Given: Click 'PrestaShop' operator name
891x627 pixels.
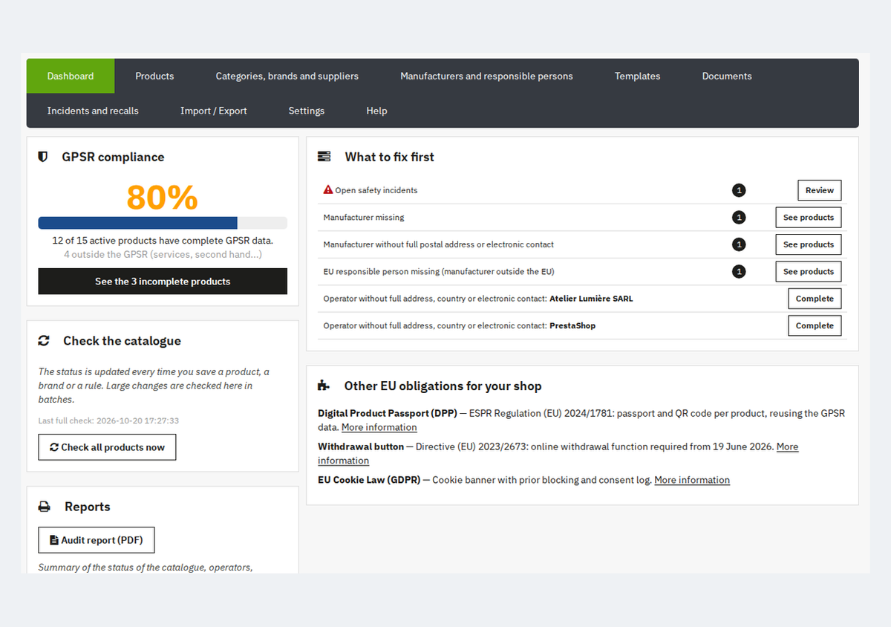Looking at the screenshot, I should pyautogui.click(x=572, y=325).
